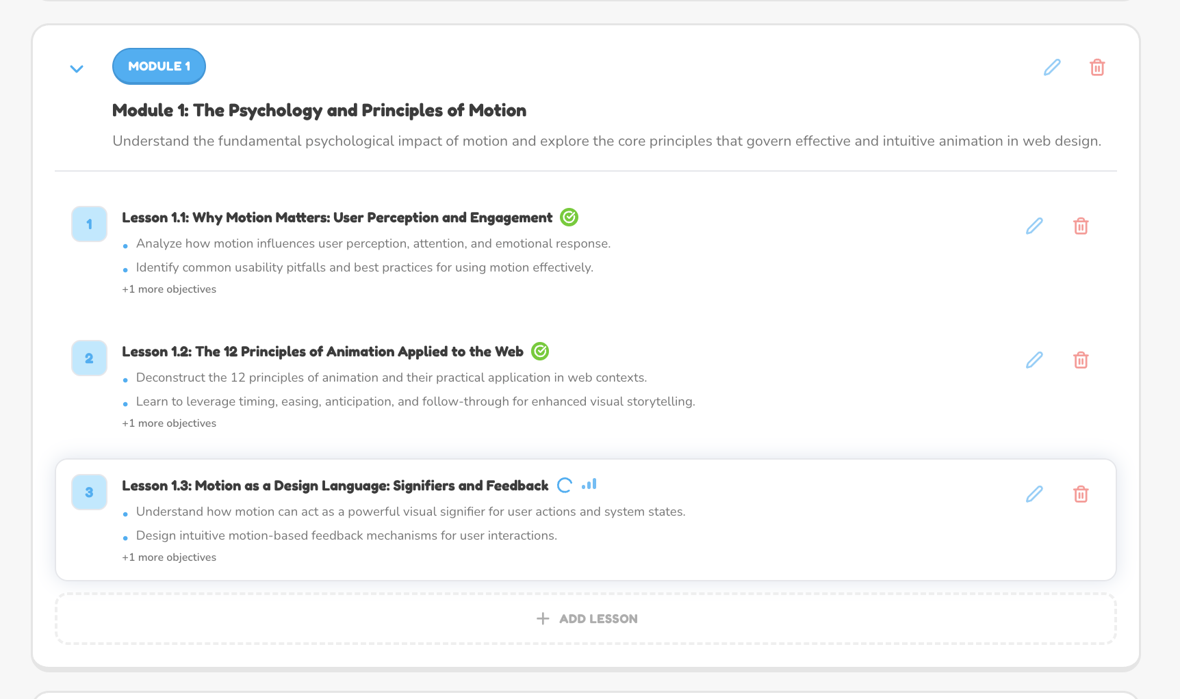Click the loading spinner on Lesson 1.3
Screen dimensions: 1180x699
coord(565,486)
